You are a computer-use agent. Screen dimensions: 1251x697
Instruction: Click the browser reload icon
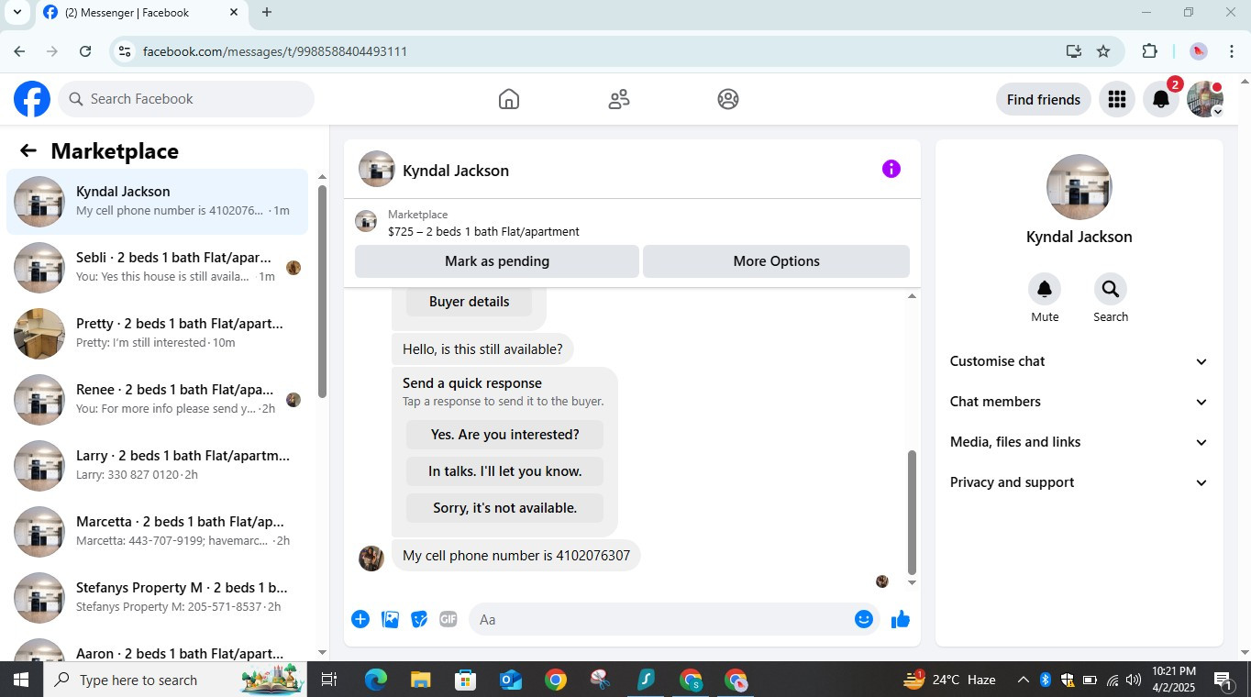(85, 51)
